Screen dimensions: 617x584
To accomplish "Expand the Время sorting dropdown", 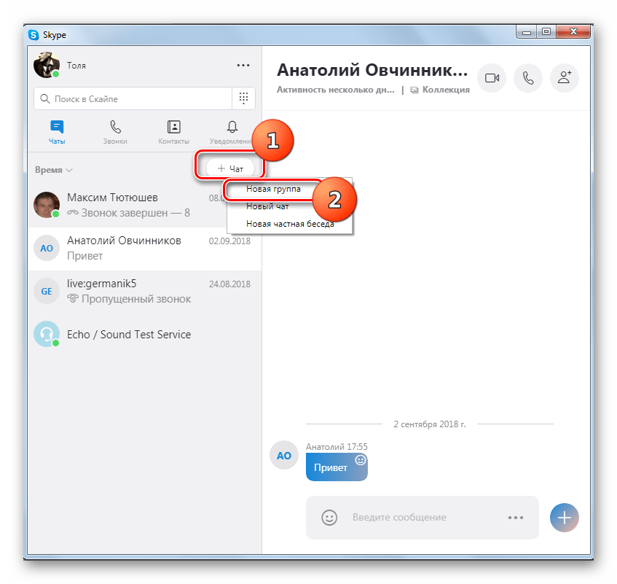I will click(53, 170).
